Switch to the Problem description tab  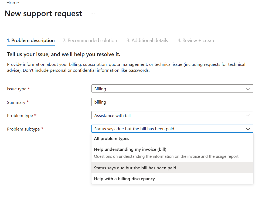[31, 40]
